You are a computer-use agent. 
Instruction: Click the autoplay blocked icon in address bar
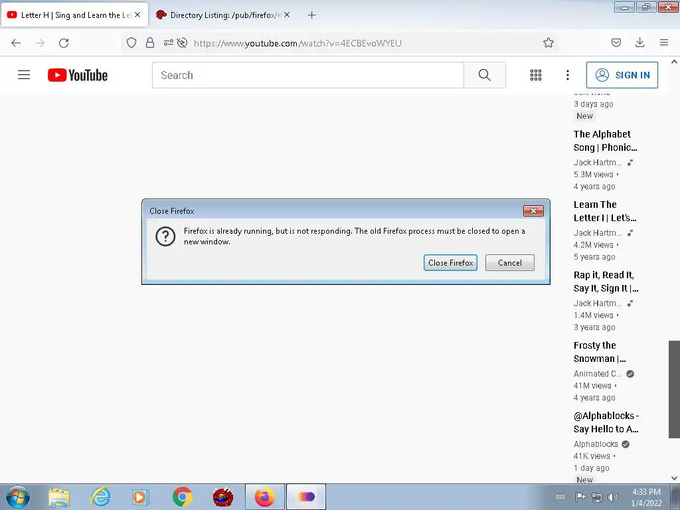(x=182, y=42)
